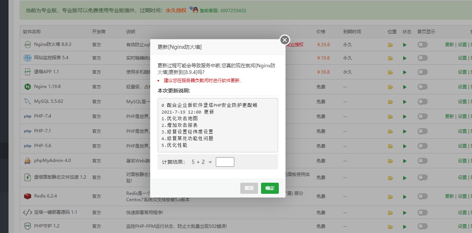Image resolution: width=472 pixels, height=233 pixels.
Task: Click the 到期时间 column header
Action: (352, 32)
